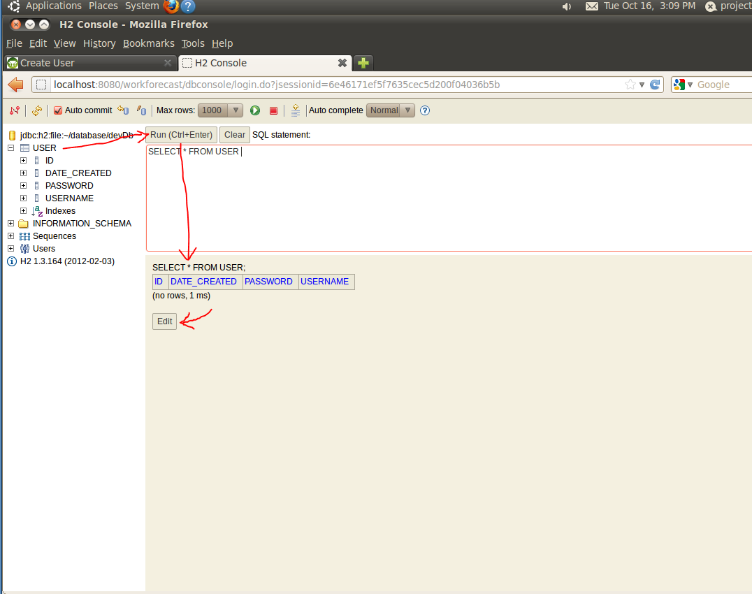Click the Indexes sort icon in tree
Image resolution: width=752 pixels, height=594 pixels.
point(37,211)
